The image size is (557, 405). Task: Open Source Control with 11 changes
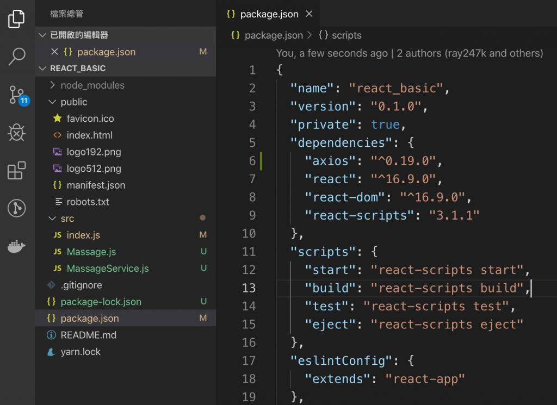(x=16, y=95)
